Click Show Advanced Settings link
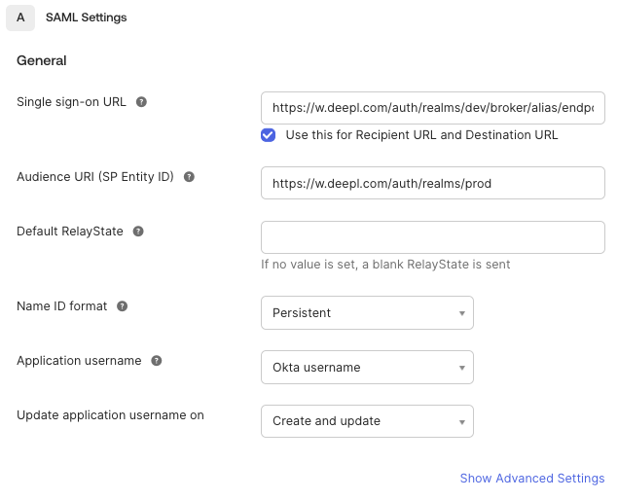The image size is (618, 500). pos(532,478)
